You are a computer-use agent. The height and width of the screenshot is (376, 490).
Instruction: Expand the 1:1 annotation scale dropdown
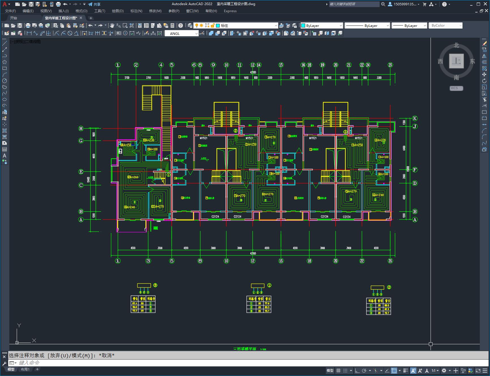[435, 370]
